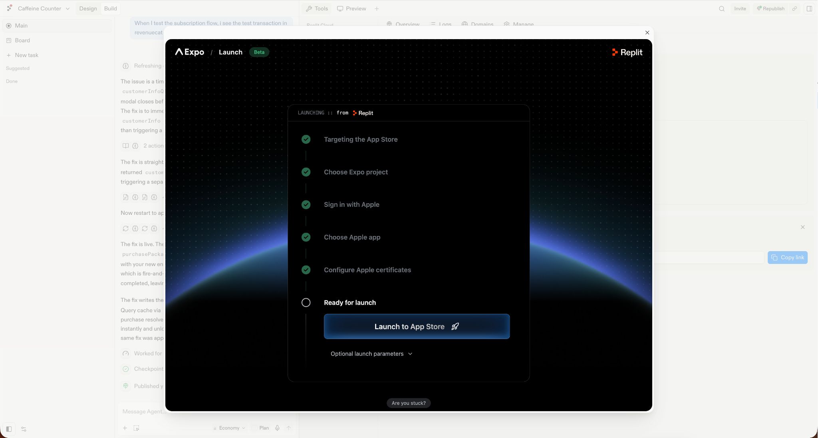The width and height of the screenshot is (818, 438).
Task: Toggle the right panel layout icon
Action: [x=809, y=8]
